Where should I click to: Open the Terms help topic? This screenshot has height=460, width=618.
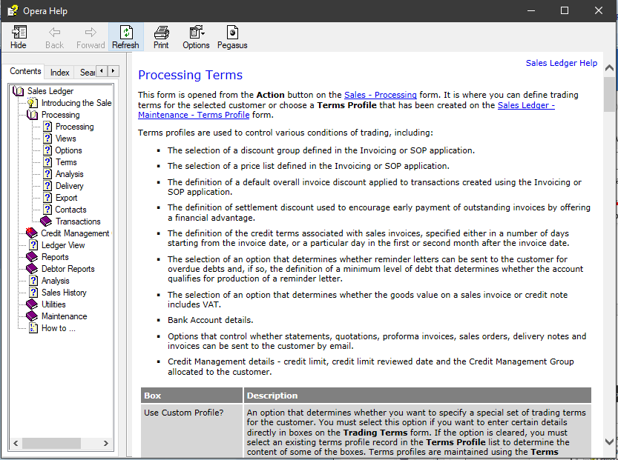click(x=66, y=162)
